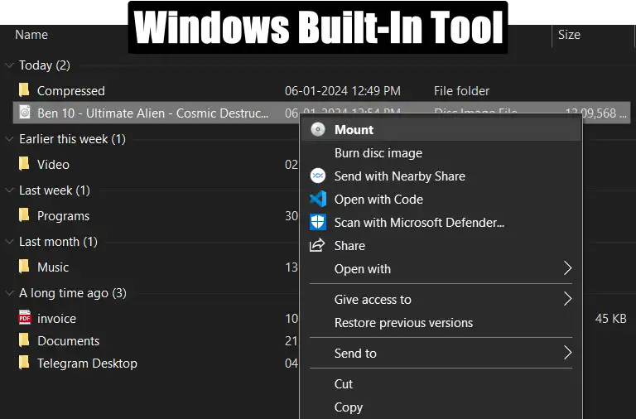Viewport: 636px width, 419px height.
Task: Select the invoice file name
Action: [56, 319]
